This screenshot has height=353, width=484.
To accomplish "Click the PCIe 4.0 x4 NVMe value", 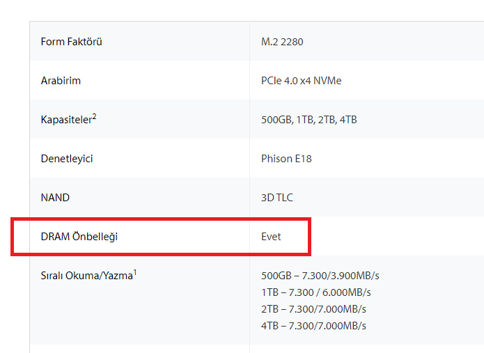I will (x=301, y=81).
